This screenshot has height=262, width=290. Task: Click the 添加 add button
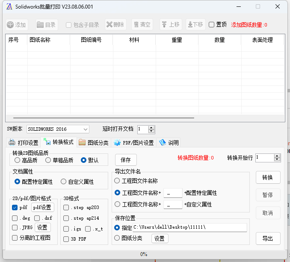tap(17, 24)
